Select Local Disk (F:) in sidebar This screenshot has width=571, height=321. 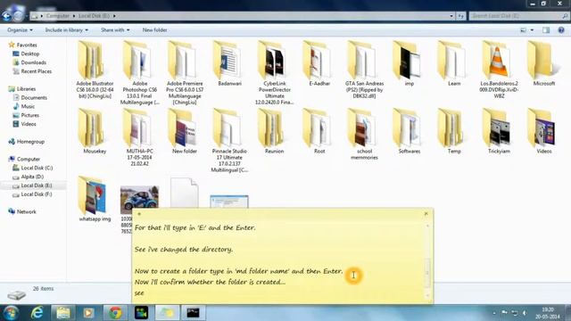(36, 194)
